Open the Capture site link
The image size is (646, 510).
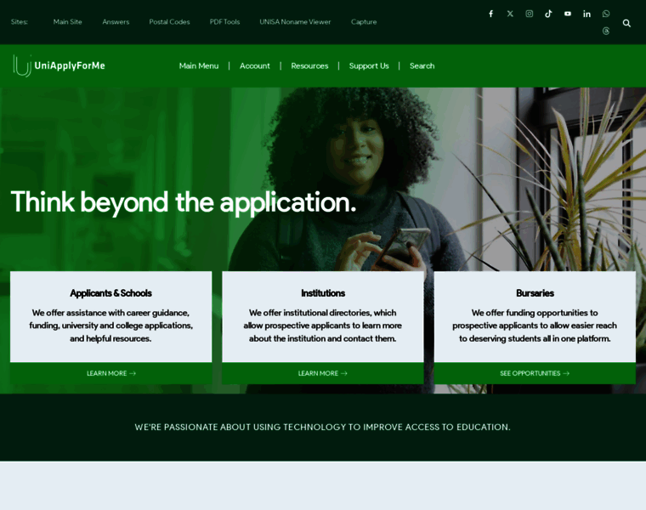364,22
